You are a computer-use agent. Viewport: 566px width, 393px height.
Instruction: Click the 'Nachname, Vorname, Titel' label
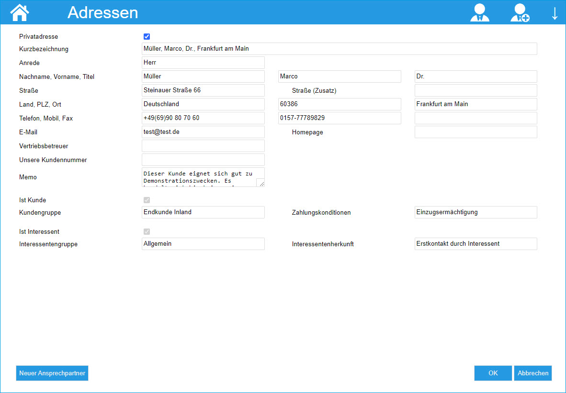[x=57, y=77]
